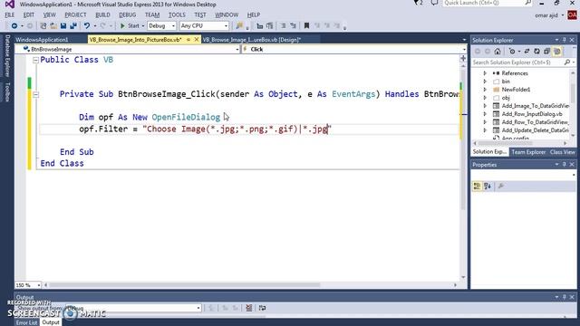580x326 pixels.
Task: Toggle Show All Files in Solution Explorer
Action: [557, 52]
